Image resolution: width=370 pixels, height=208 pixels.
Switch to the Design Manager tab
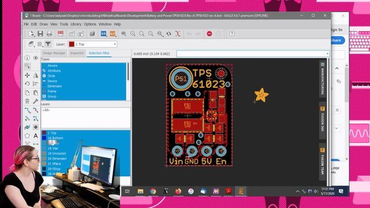coord(54,53)
